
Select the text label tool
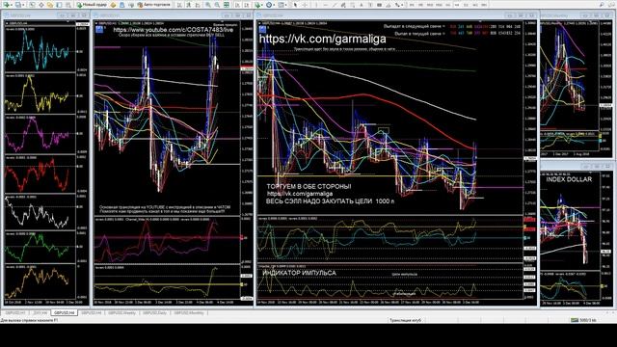(370, 5)
